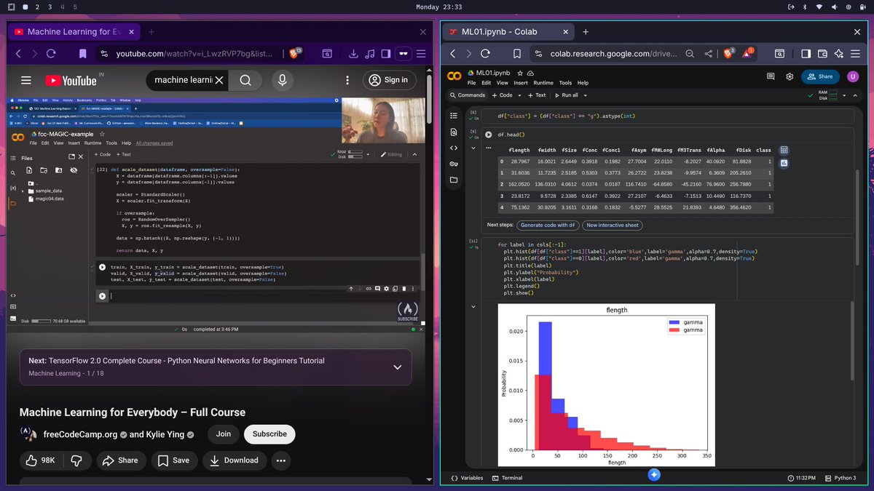Open Colab files folder sidebar icon
This screenshot has height=491, width=874.
pos(454,180)
